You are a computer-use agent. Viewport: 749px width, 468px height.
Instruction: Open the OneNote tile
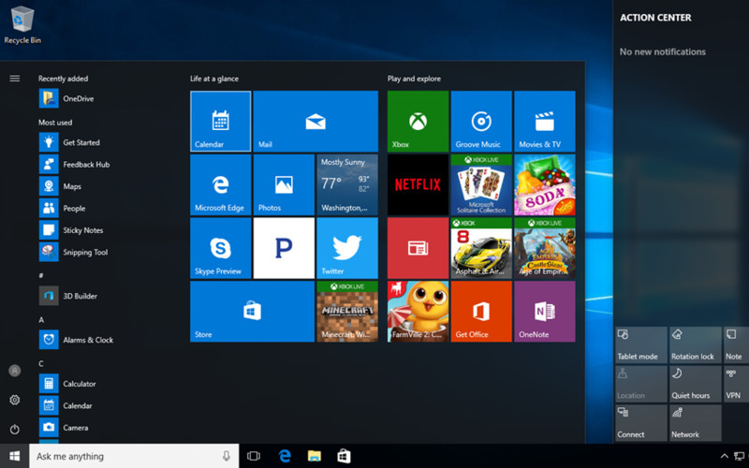click(545, 312)
